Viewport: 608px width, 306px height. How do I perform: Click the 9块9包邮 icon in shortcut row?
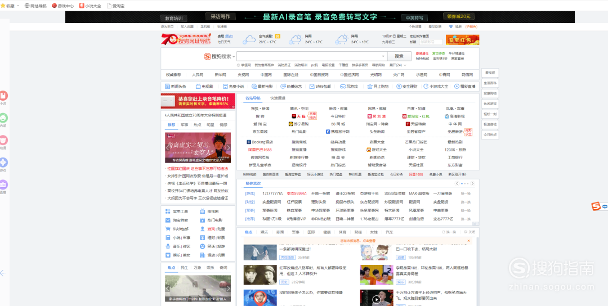click(x=312, y=87)
